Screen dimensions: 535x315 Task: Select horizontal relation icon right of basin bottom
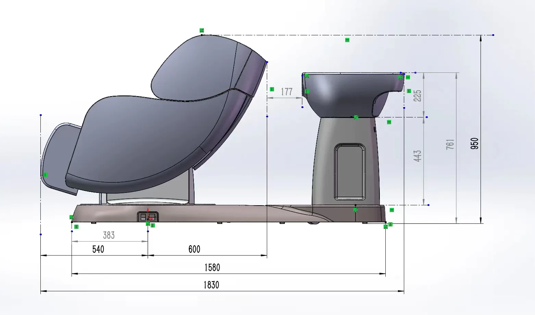tap(389, 122)
